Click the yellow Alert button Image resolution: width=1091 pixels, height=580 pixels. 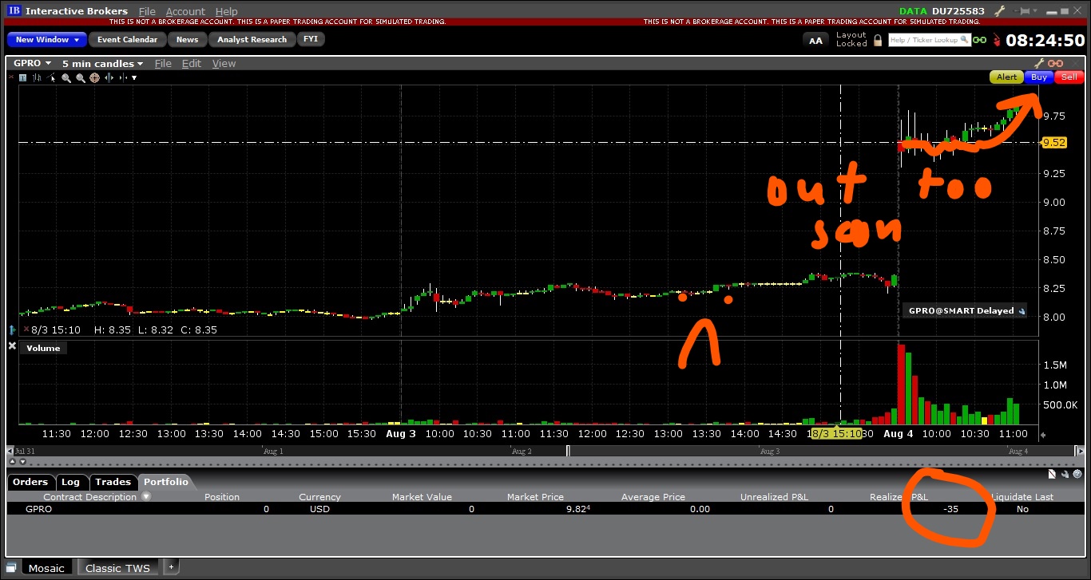(1006, 77)
